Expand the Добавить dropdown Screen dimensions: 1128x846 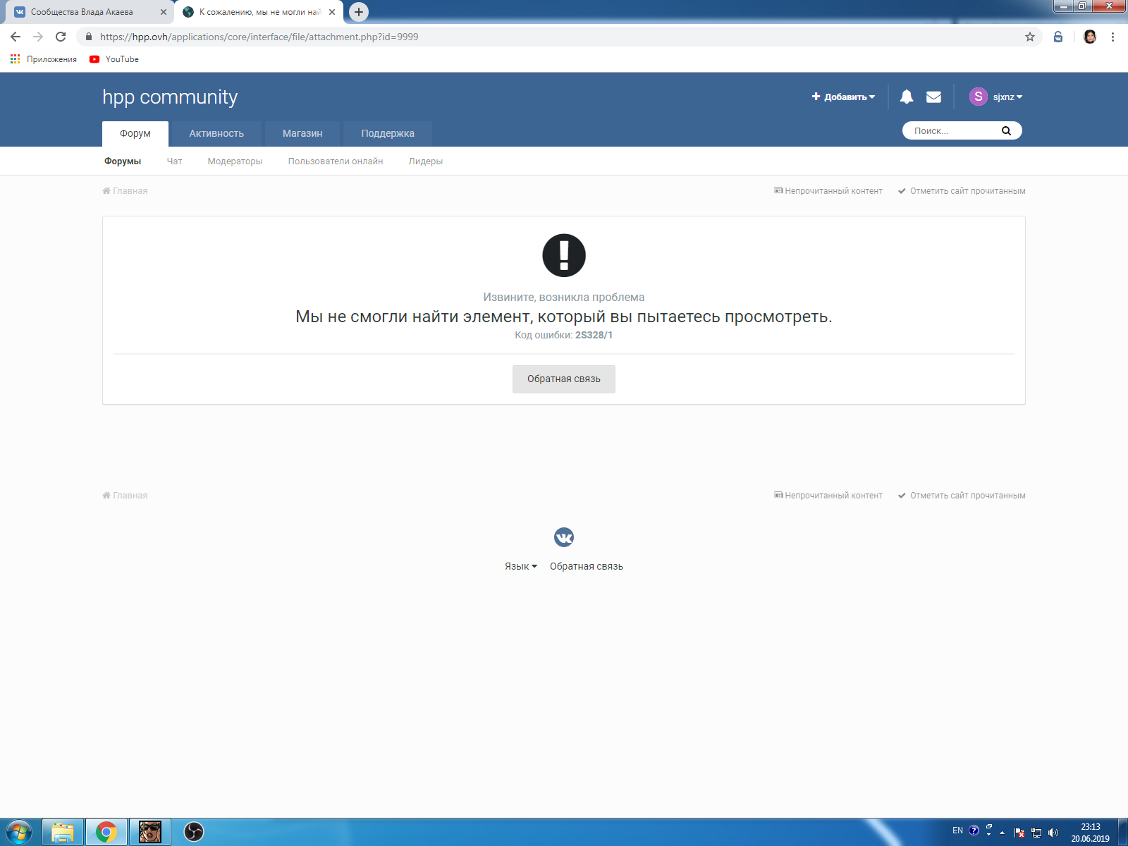tap(844, 97)
